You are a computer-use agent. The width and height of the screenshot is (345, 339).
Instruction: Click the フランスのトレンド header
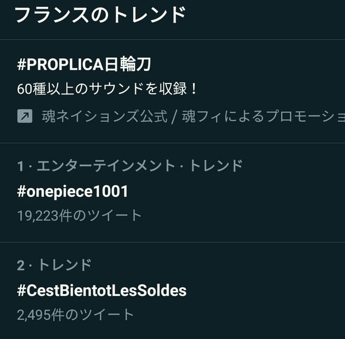click(x=99, y=14)
